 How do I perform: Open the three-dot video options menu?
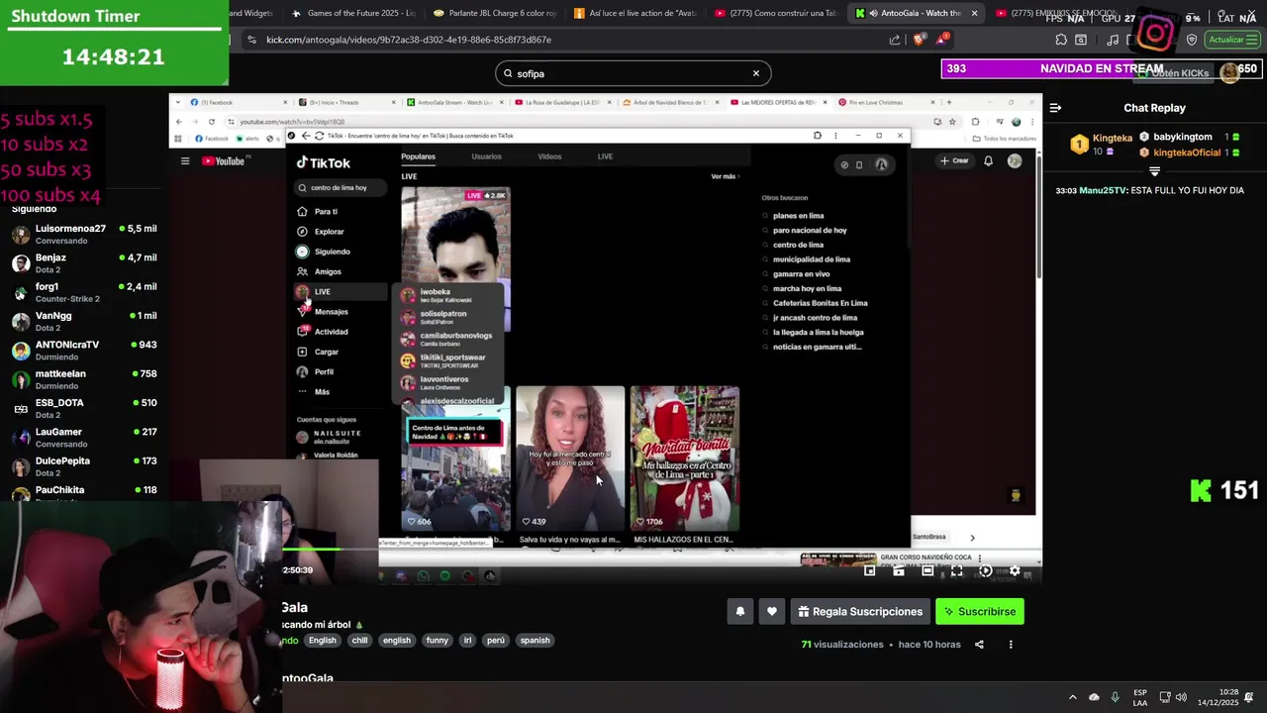pyautogui.click(x=1011, y=645)
